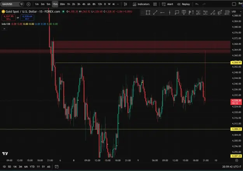Select the 5m timeframe

pyautogui.click(x=49, y=4)
